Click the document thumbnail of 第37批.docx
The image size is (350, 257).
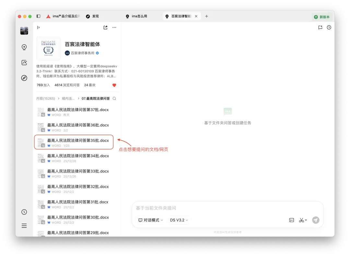click(41, 112)
